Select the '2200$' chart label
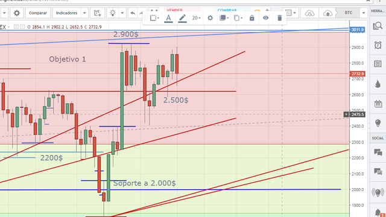This screenshot has height=217, width=386. pyautogui.click(x=51, y=158)
